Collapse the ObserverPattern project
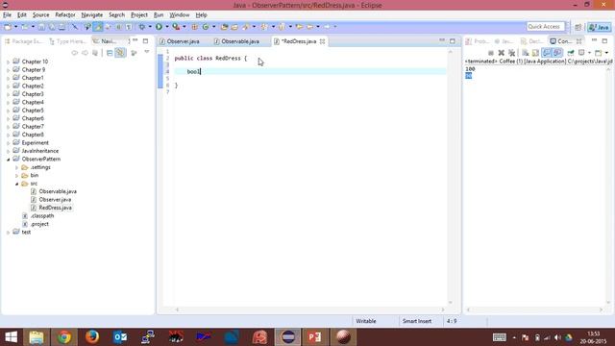The image size is (615, 346). pos(9,160)
